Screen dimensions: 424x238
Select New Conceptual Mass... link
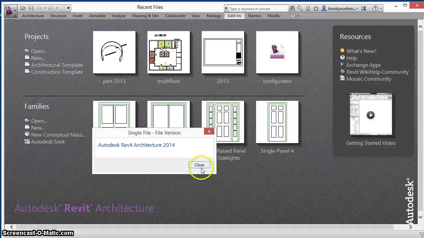point(58,135)
